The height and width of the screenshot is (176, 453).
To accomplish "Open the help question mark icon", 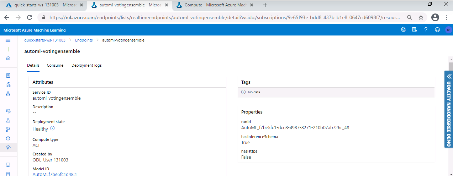I will tap(426, 30).
